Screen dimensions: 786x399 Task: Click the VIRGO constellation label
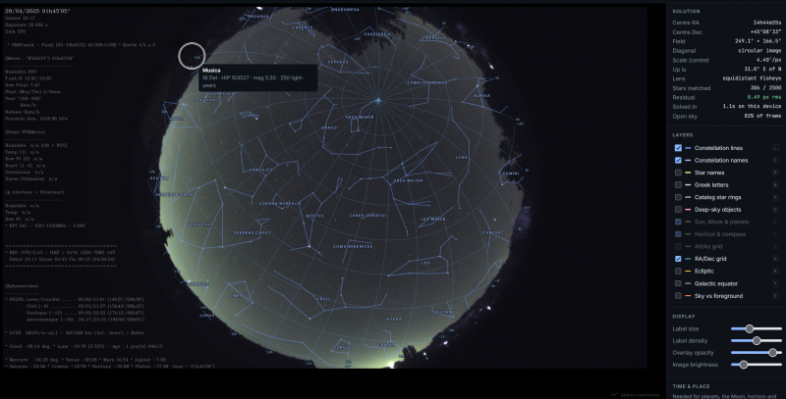coord(322,299)
